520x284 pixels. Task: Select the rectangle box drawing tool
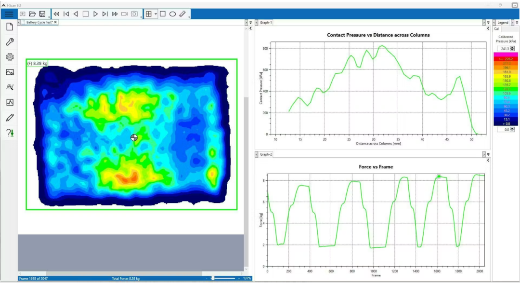[x=163, y=14]
